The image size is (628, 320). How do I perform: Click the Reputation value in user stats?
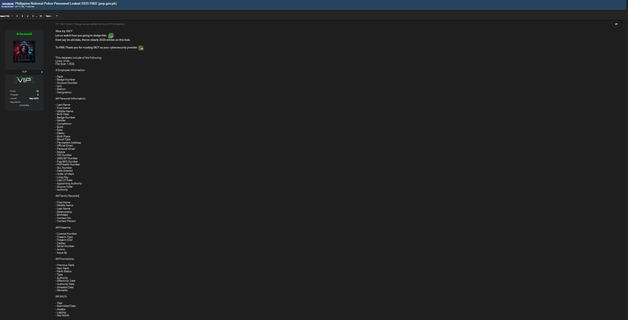(38, 102)
